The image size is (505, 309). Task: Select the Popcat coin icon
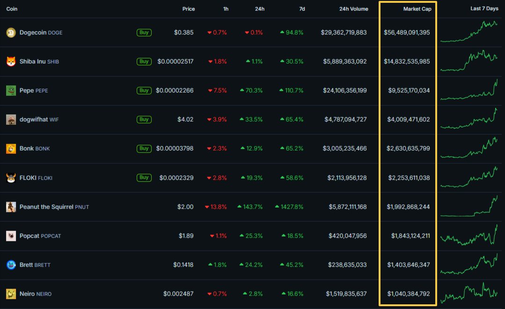[x=11, y=236]
